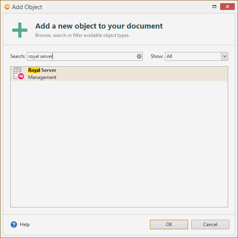
Task: Close the Add Object dialog window
Action: click(227, 7)
